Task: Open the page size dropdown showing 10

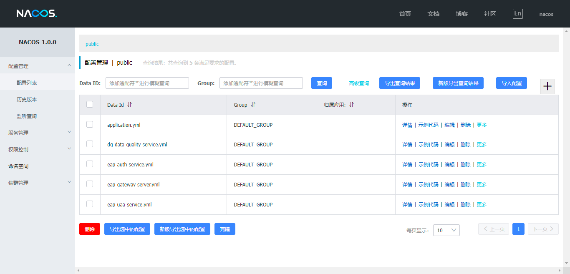Action: point(446,230)
